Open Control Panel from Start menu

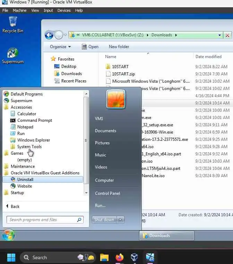click(x=107, y=193)
